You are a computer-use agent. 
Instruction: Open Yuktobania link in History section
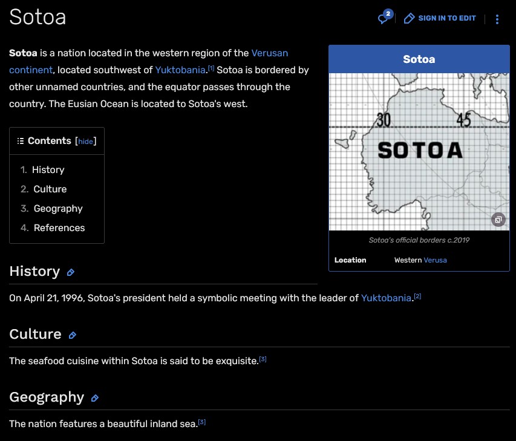click(x=386, y=298)
